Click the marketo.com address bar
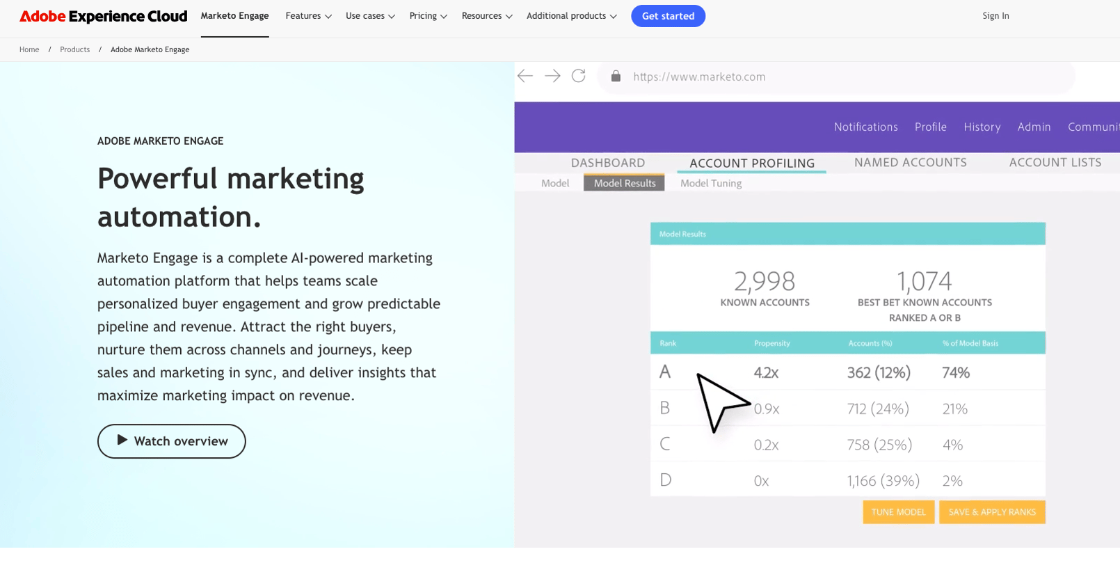Image resolution: width=1120 pixels, height=563 pixels. pos(836,77)
